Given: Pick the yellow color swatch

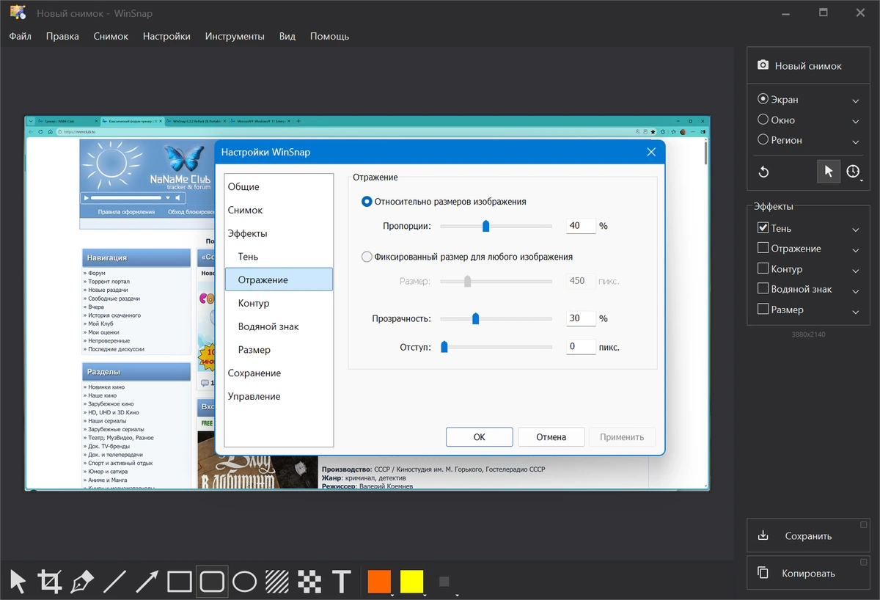Looking at the screenshot, I should [411, 582].
